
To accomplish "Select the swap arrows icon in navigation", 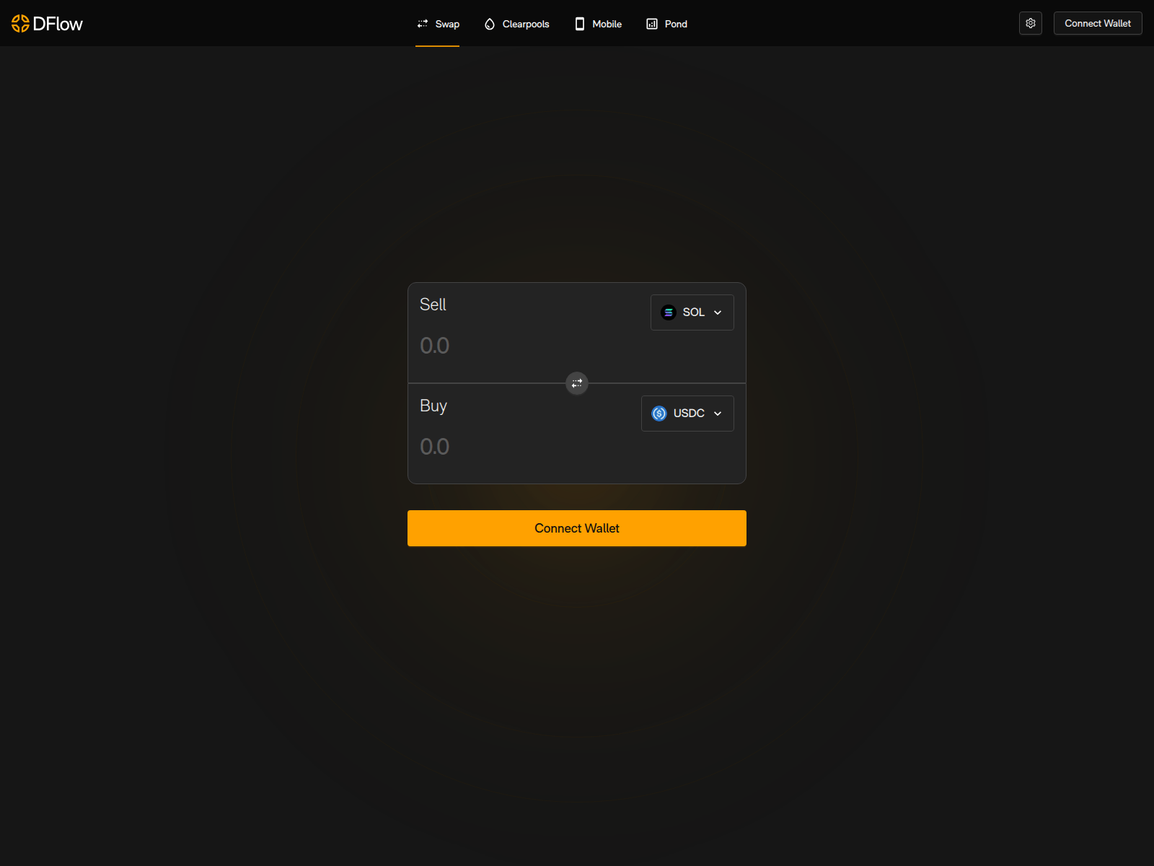I will tap(423, 23).
